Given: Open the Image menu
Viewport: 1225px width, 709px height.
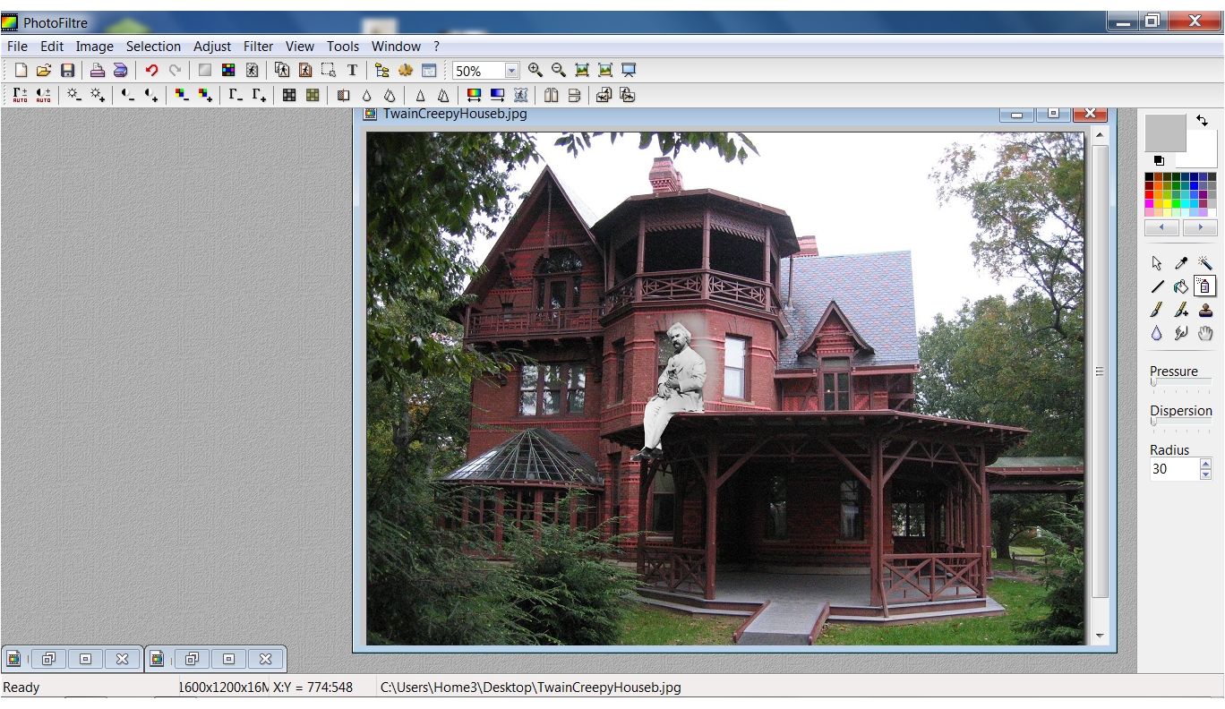Looking at the screenshot, I should point(95,47).
